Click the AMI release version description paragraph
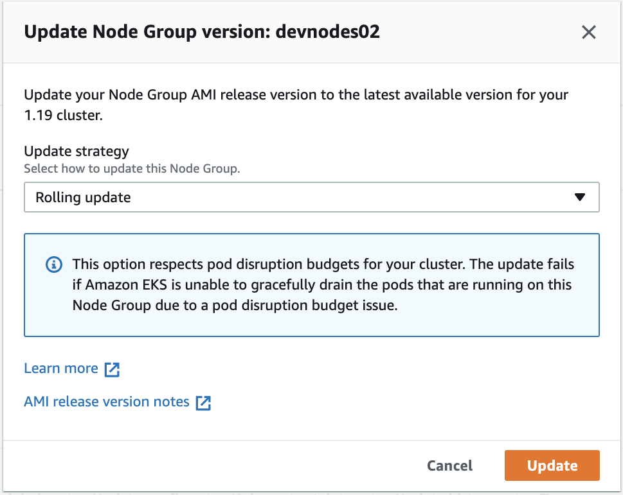Screen dimensions: 623x495 coord(296,96)
